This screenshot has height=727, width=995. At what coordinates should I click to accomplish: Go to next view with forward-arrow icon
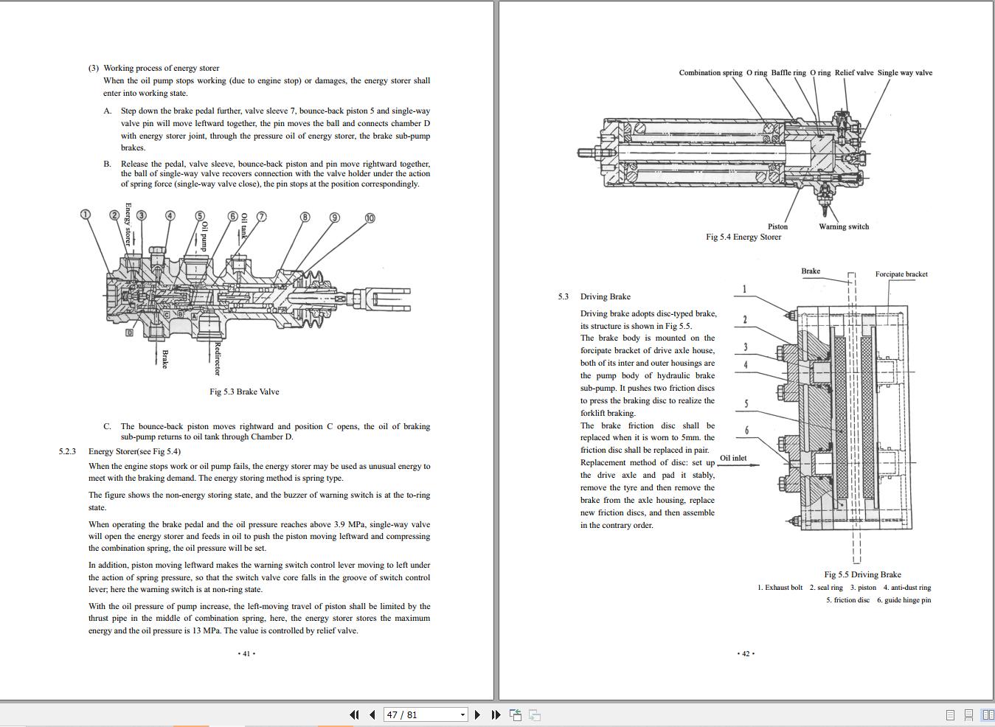533,714
